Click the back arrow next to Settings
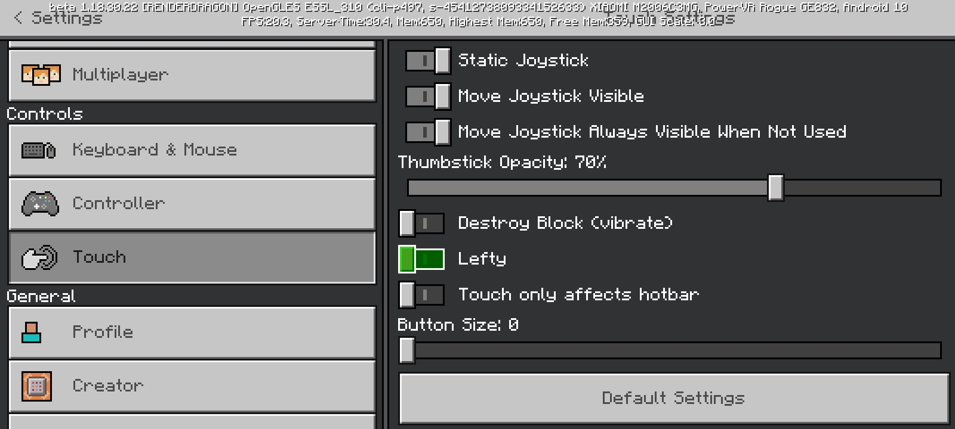 (x=18, y=18)
